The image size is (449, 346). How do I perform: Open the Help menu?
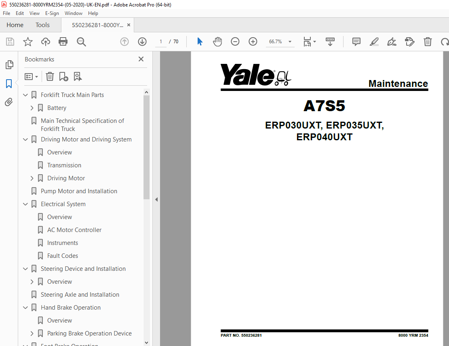point(93,13)
